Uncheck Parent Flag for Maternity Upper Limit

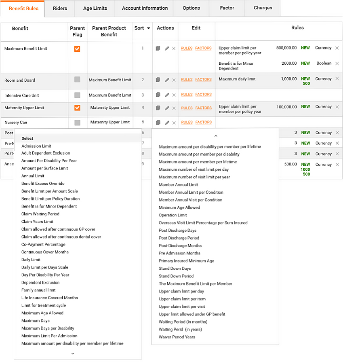77,108
